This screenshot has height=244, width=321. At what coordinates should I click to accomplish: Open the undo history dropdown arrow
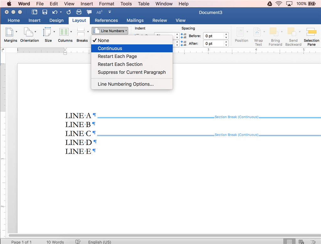tap(61, 12)
